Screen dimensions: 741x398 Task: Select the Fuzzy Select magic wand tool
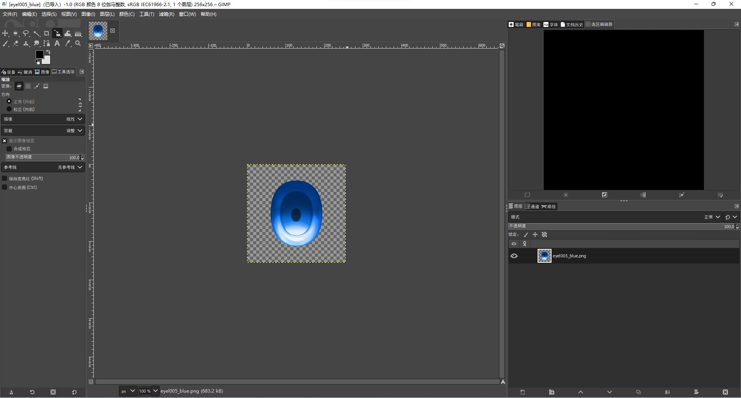[x=36, y=34]
